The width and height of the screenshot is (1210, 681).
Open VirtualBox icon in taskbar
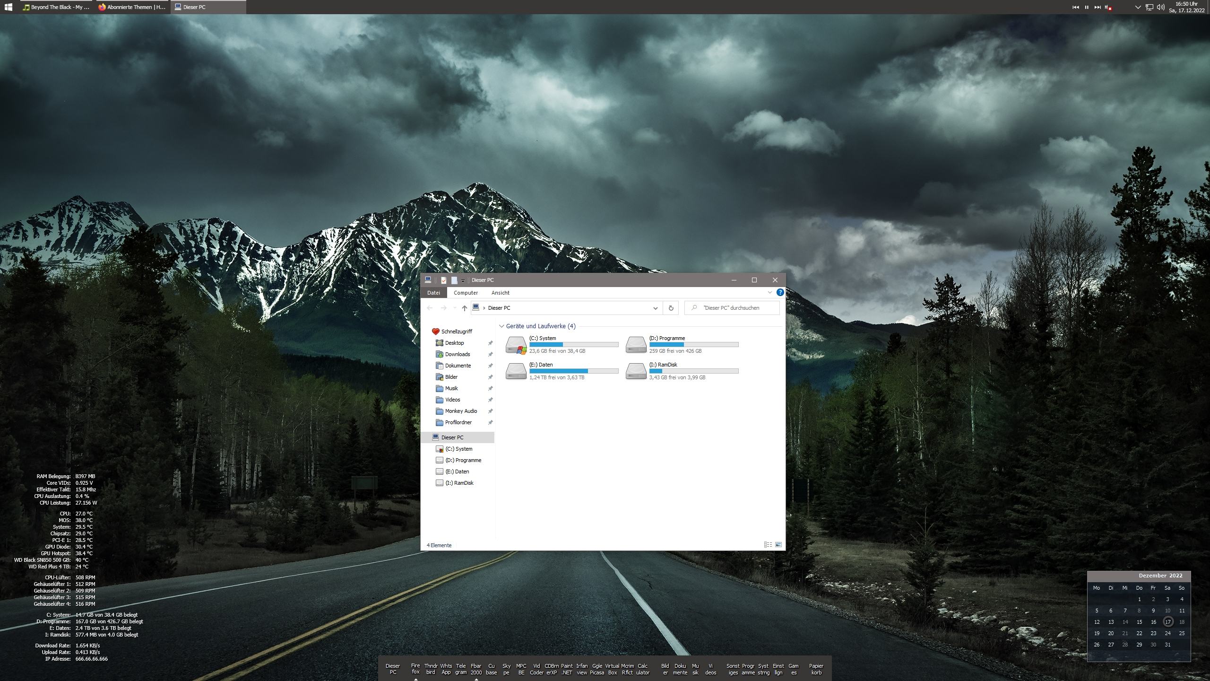[x=614, y=669]
